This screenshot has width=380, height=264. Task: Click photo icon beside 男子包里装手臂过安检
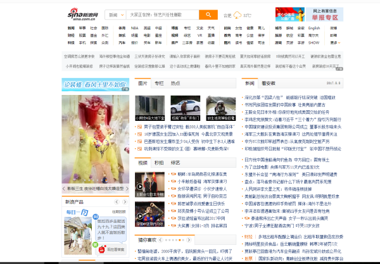[139, 127]
